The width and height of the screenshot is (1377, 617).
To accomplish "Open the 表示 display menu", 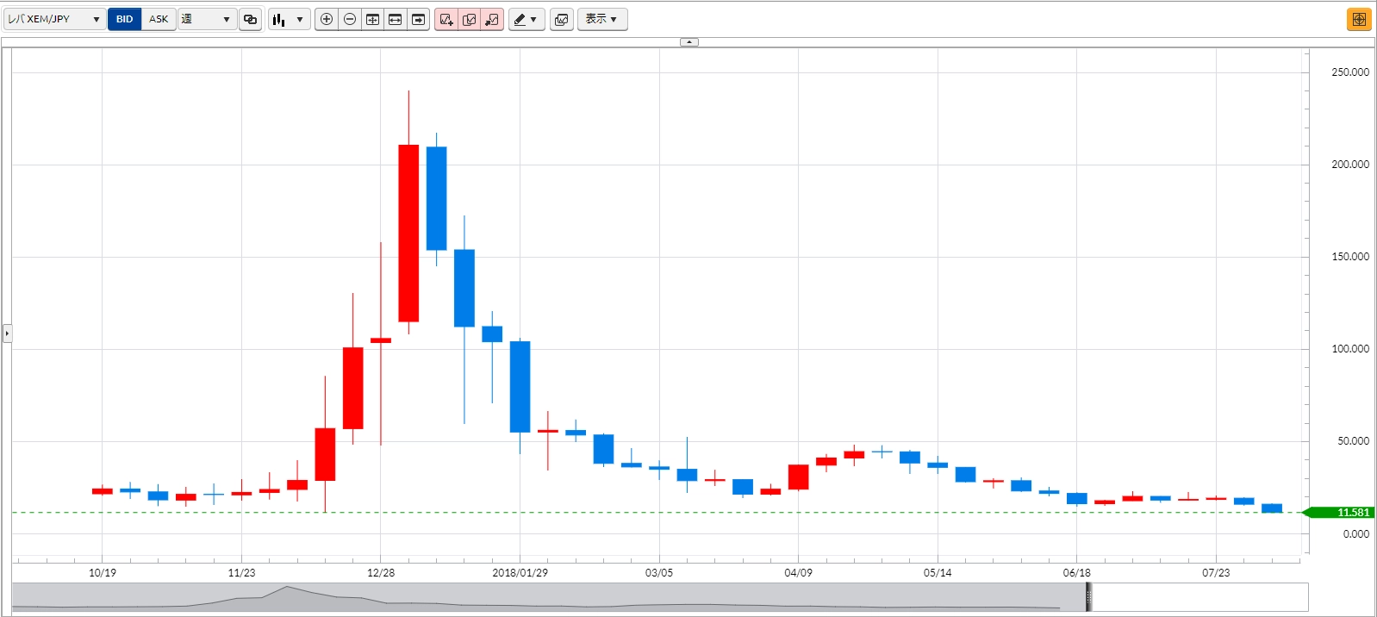I will pos(601,19).
